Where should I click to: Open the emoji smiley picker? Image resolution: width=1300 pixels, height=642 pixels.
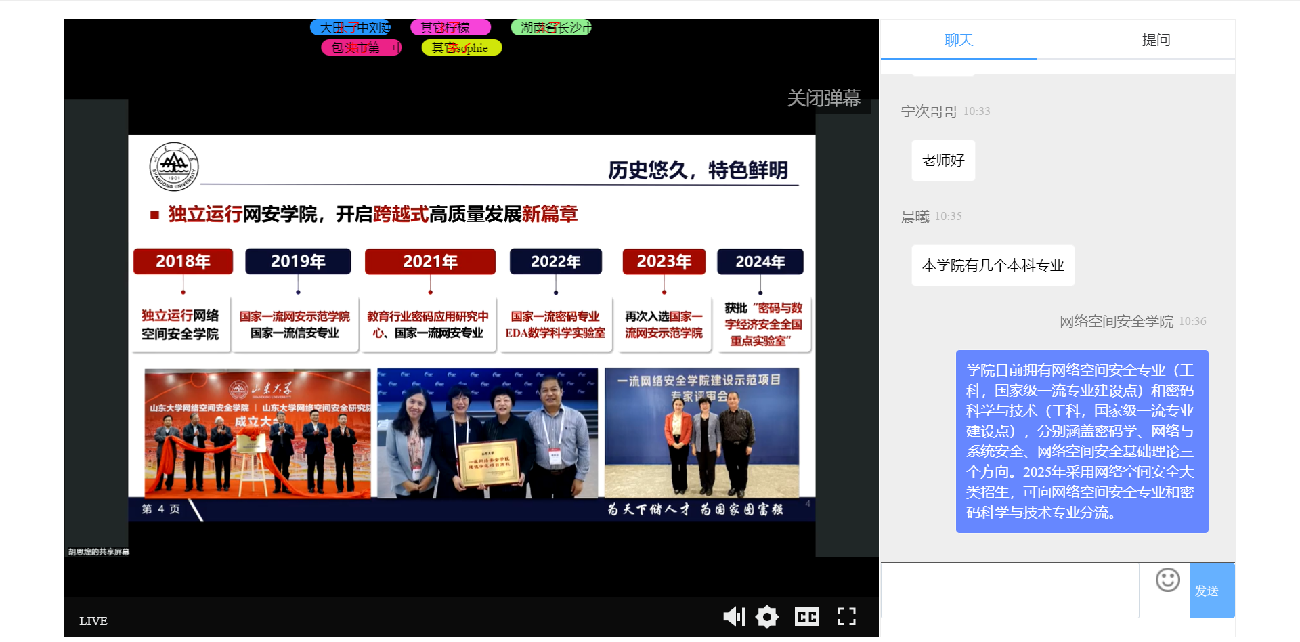pos(1167,580)
